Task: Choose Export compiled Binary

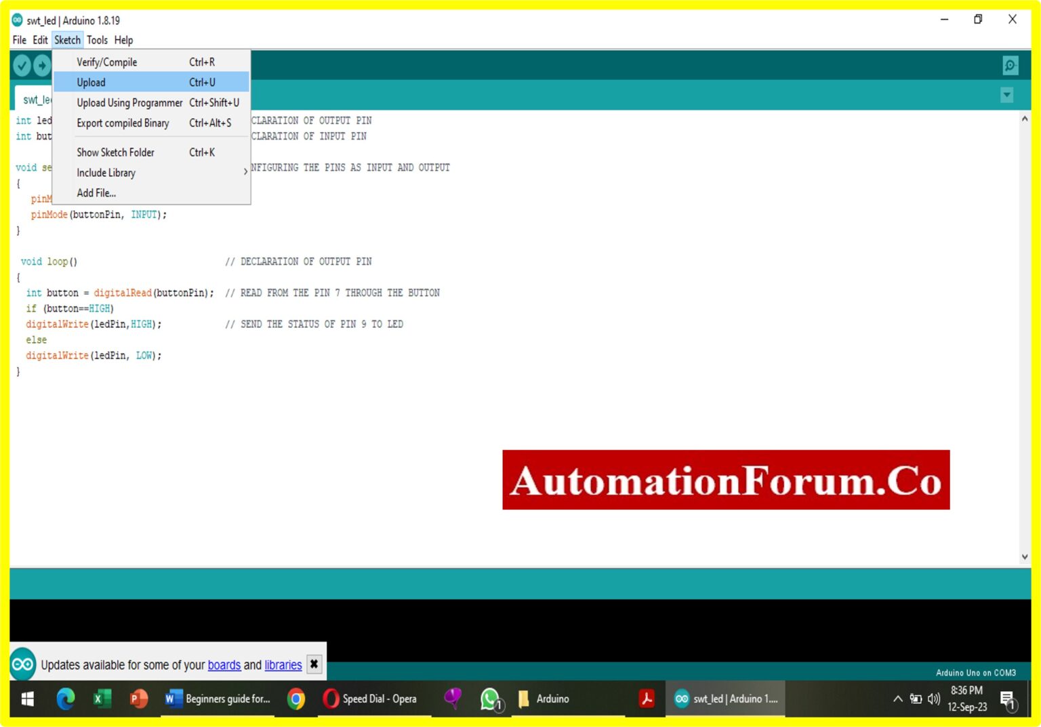Action: point(123,123)
